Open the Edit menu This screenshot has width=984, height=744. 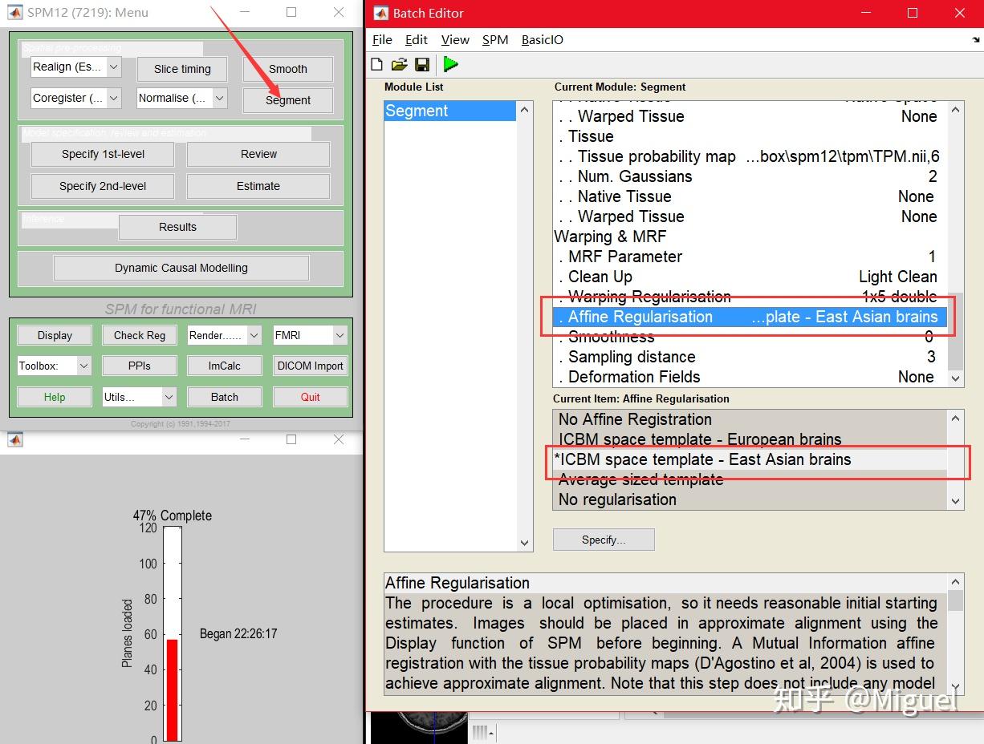pos(416,40)
